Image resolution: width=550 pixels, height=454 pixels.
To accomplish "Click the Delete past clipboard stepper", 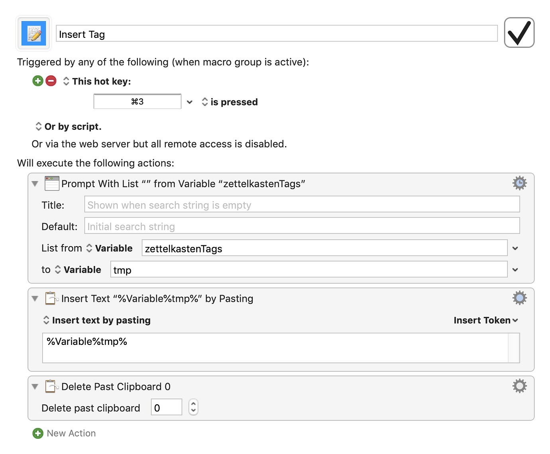I will pos(193,407).
